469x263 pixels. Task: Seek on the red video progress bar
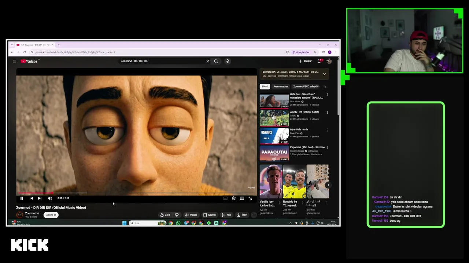[x=136, y=193]
